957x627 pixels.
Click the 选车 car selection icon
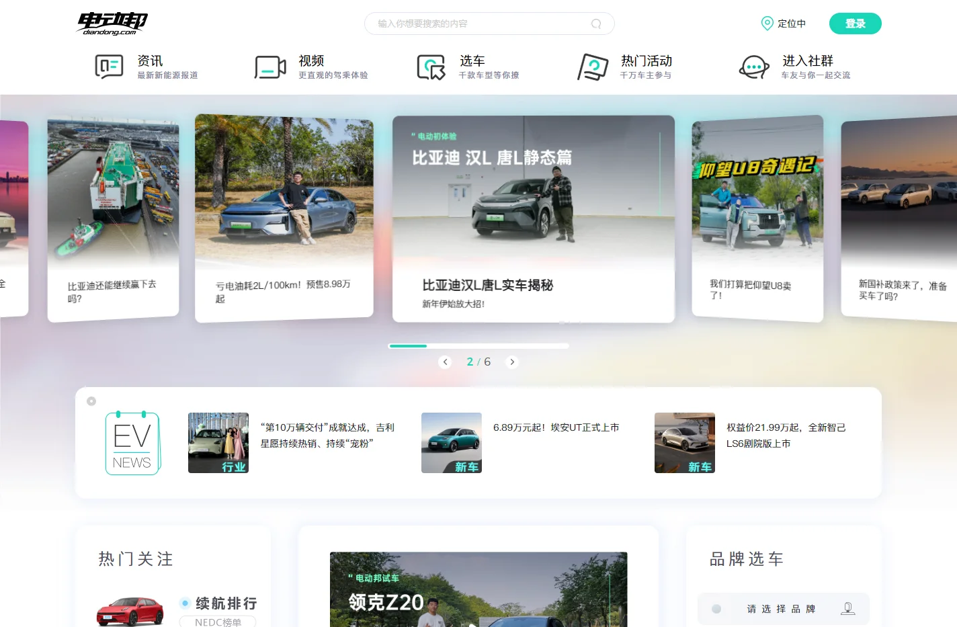click(431, 67)
